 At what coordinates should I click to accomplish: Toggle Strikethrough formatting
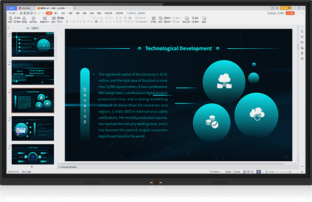point(81,21)
